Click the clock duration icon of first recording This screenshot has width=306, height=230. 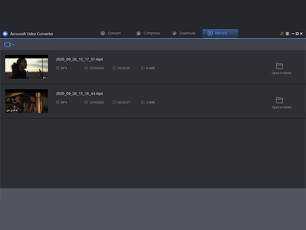(114, 69)
